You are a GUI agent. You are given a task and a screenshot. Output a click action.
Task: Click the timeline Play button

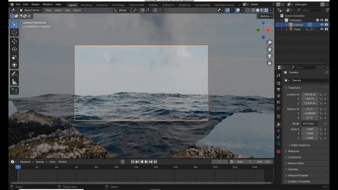[x=146, y=161]
